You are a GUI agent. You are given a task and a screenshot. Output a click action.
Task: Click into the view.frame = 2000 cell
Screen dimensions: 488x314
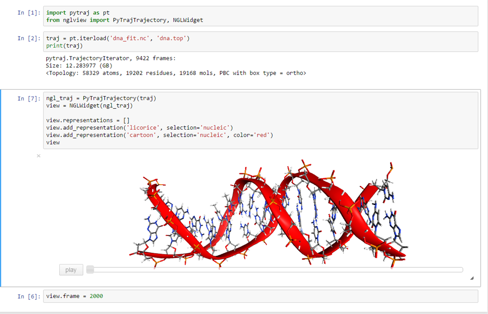[260, 296]
